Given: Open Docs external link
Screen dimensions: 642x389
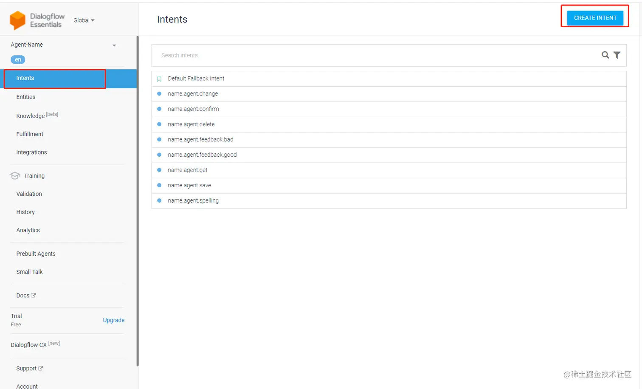Looking at the screenshot, I should (26, 295).
